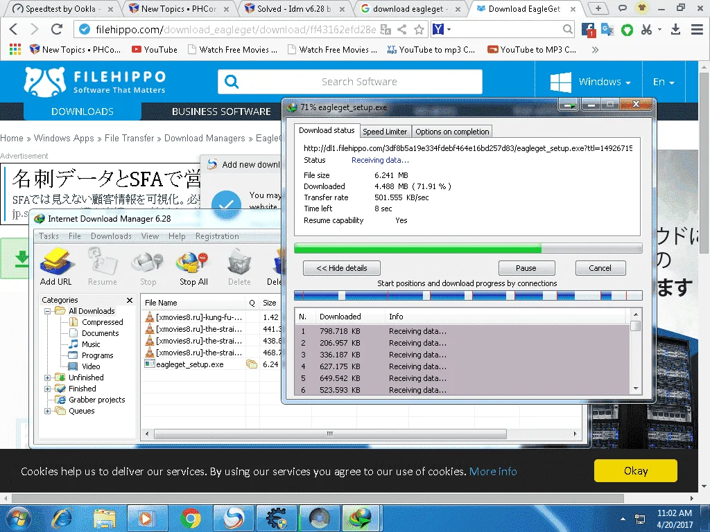Viewport: 710px width, 532px height.
Task: Click the Facebook extension icon
Action: pos(588,30)
